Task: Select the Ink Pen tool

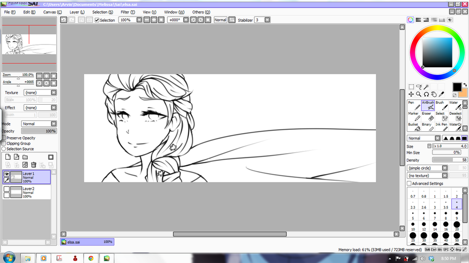Action: [442, 127]
